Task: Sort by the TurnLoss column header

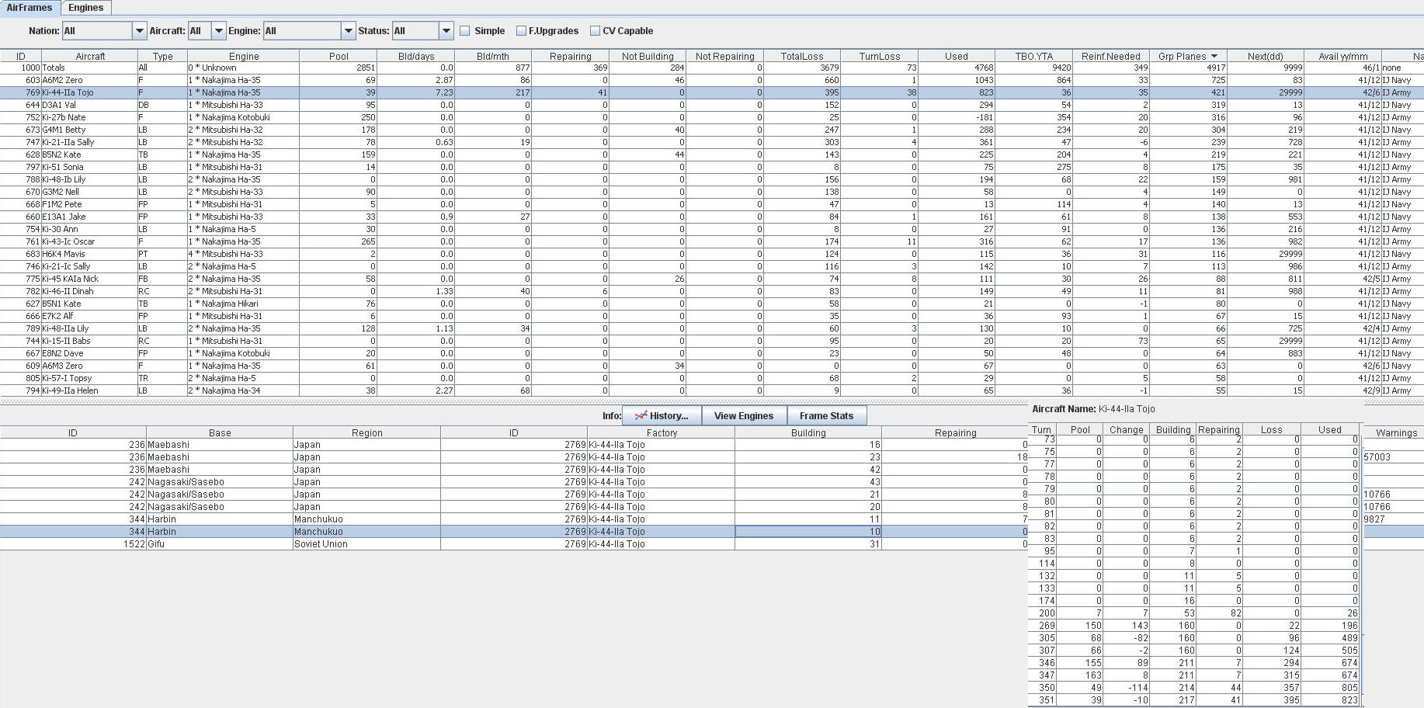Action: coord(880,56)
